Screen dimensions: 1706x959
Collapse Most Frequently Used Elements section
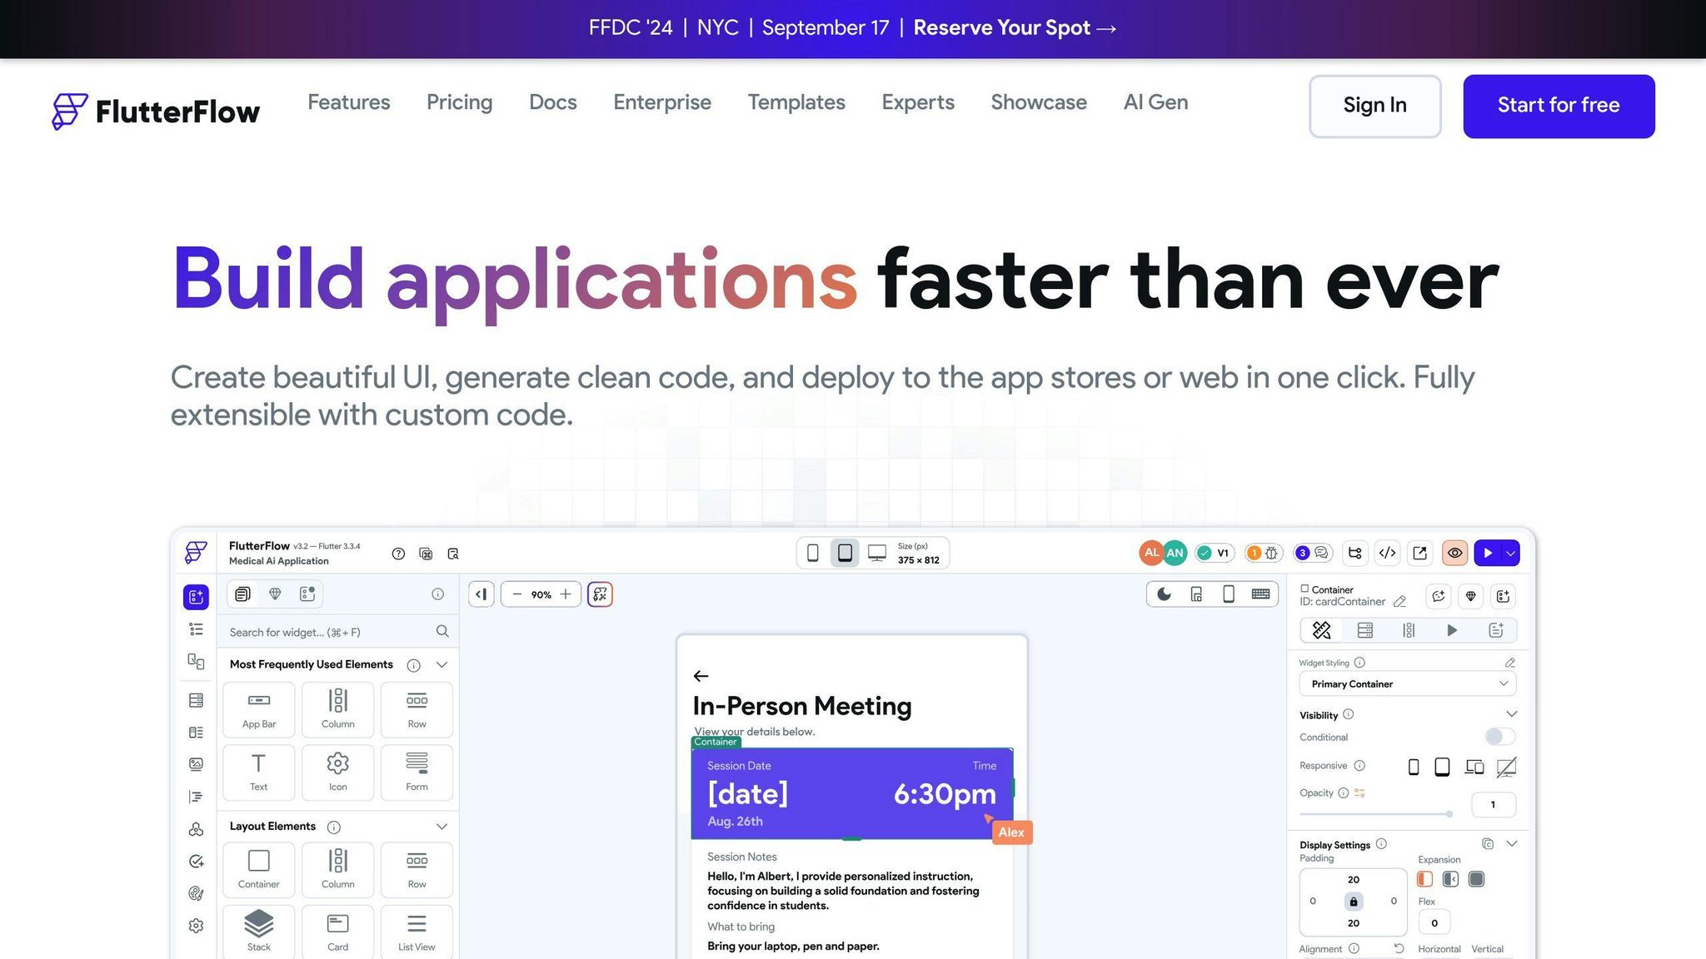pos(441,664)
